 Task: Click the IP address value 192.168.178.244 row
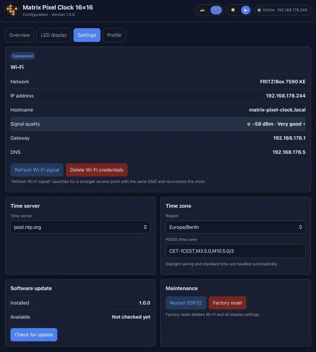click(x=158, y=96)
